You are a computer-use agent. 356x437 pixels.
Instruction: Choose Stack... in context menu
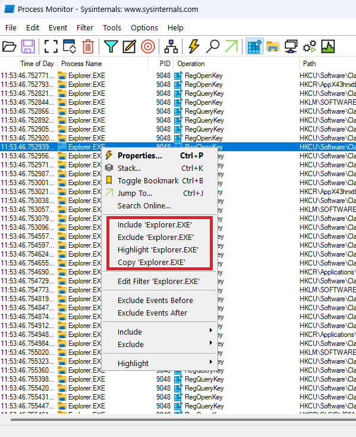click(x=160, y=168)
